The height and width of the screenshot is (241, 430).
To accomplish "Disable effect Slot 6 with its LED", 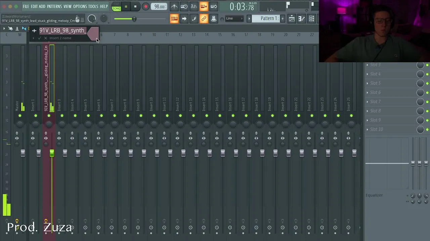I will click(x=427, y=93).
